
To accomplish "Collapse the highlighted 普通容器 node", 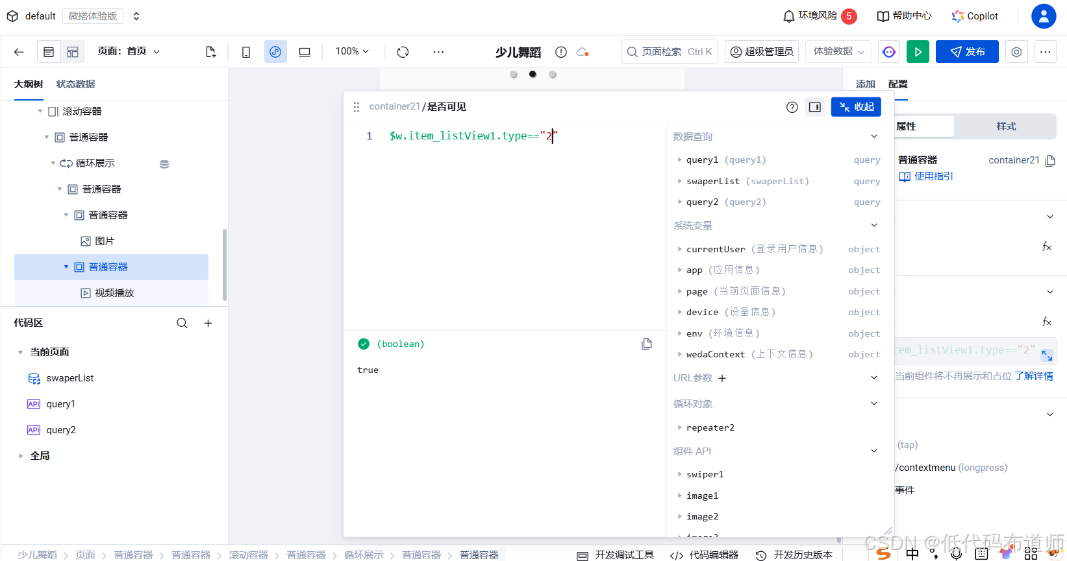I will 66,267.
